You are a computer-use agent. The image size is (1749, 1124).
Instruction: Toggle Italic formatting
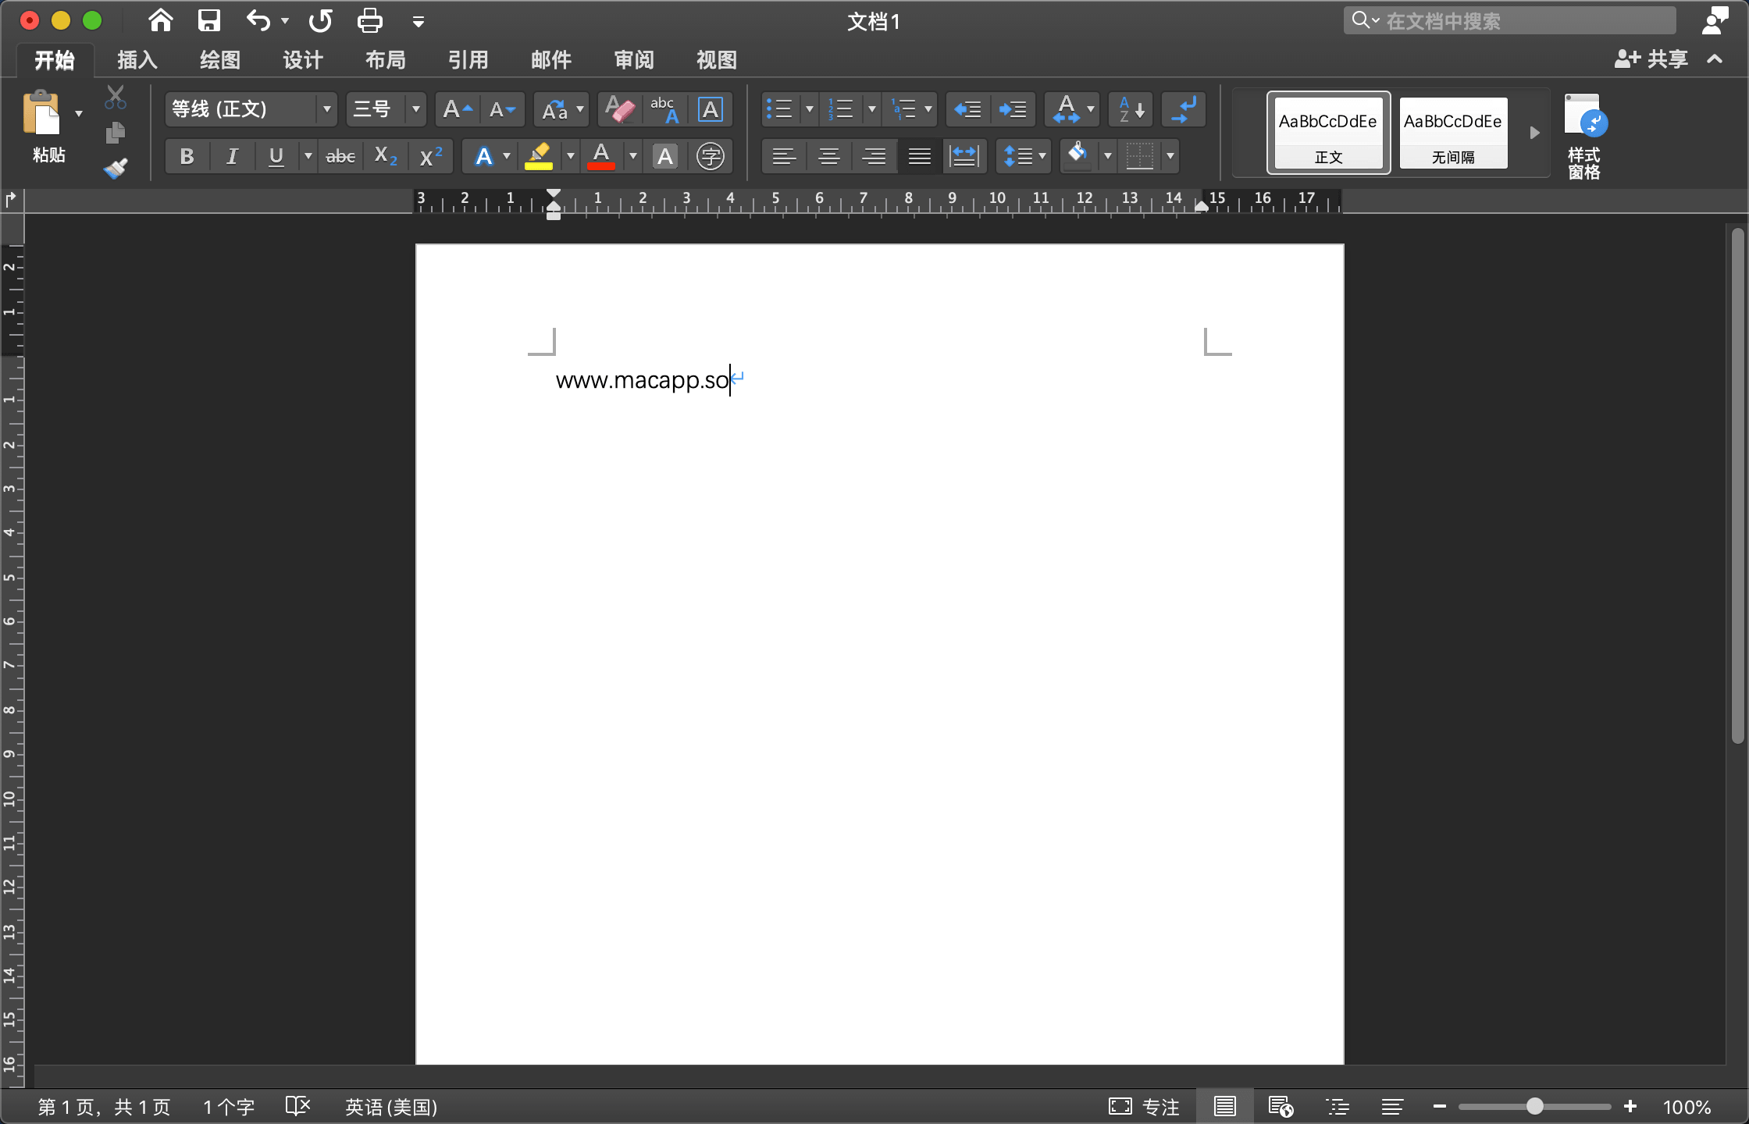[231, 156]
